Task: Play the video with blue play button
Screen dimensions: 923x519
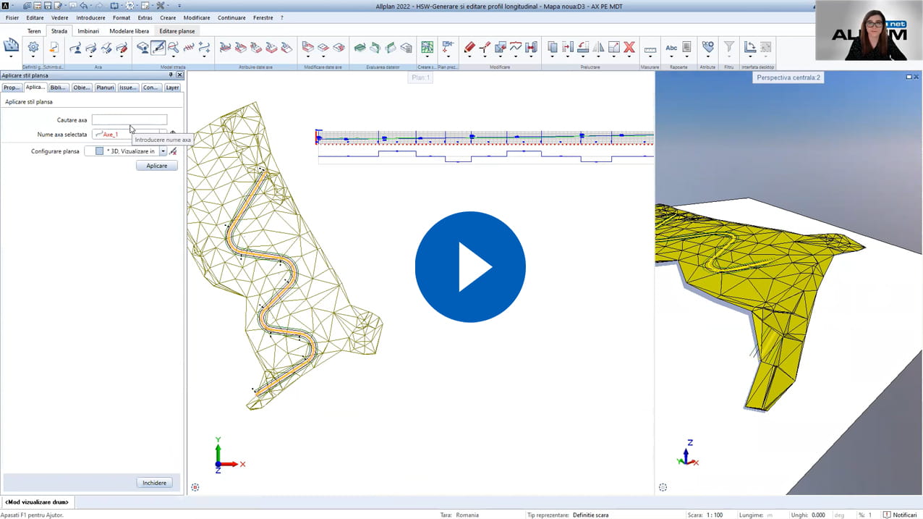Action: (x=470, y=267)
